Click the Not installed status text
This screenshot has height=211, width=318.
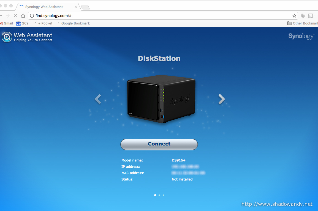(182, 179)
